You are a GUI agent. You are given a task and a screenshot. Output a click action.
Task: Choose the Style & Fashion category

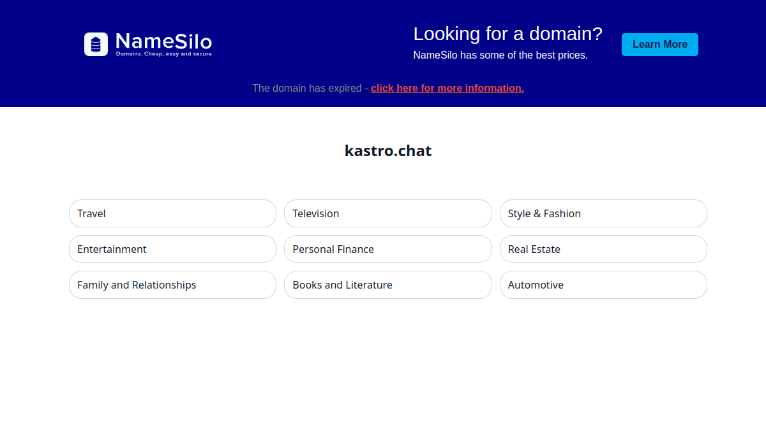[603, 213]
